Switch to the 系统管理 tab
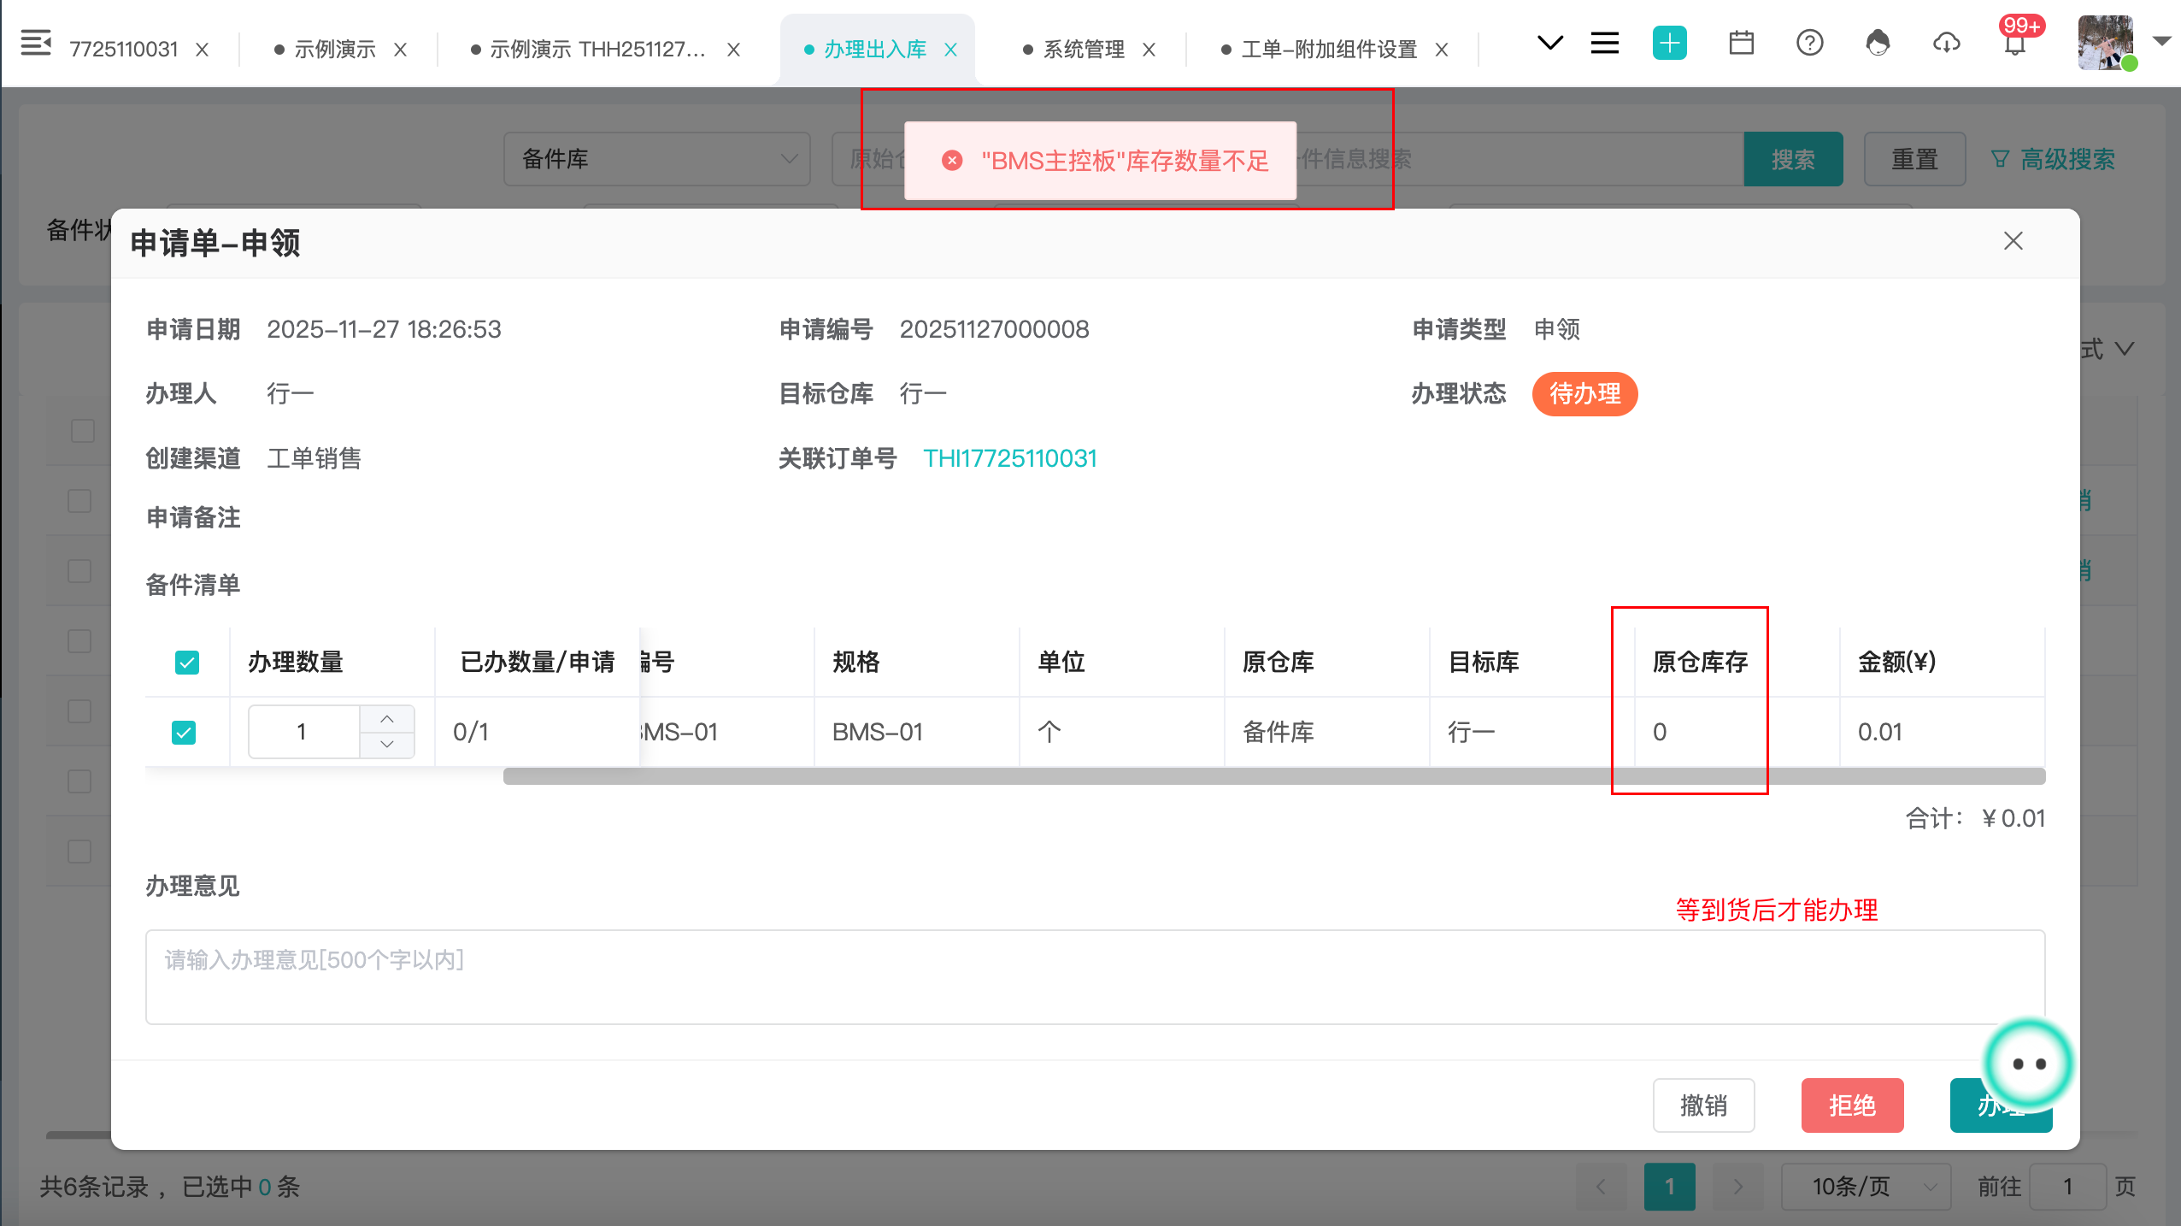Screen dimensions: 2181x1226 pos(1083,50)
